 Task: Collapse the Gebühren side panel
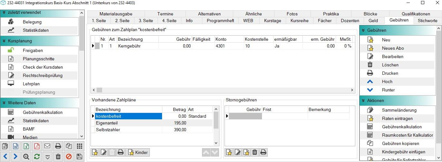363,30
